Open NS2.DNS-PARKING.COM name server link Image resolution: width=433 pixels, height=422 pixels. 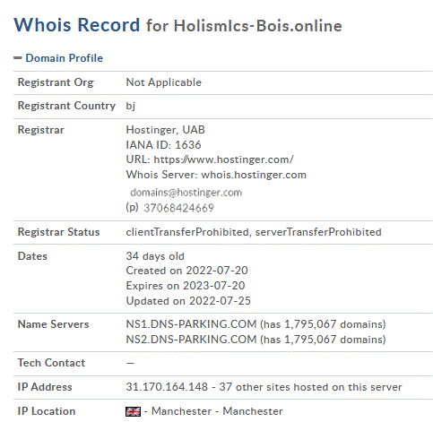pos(191,340)
